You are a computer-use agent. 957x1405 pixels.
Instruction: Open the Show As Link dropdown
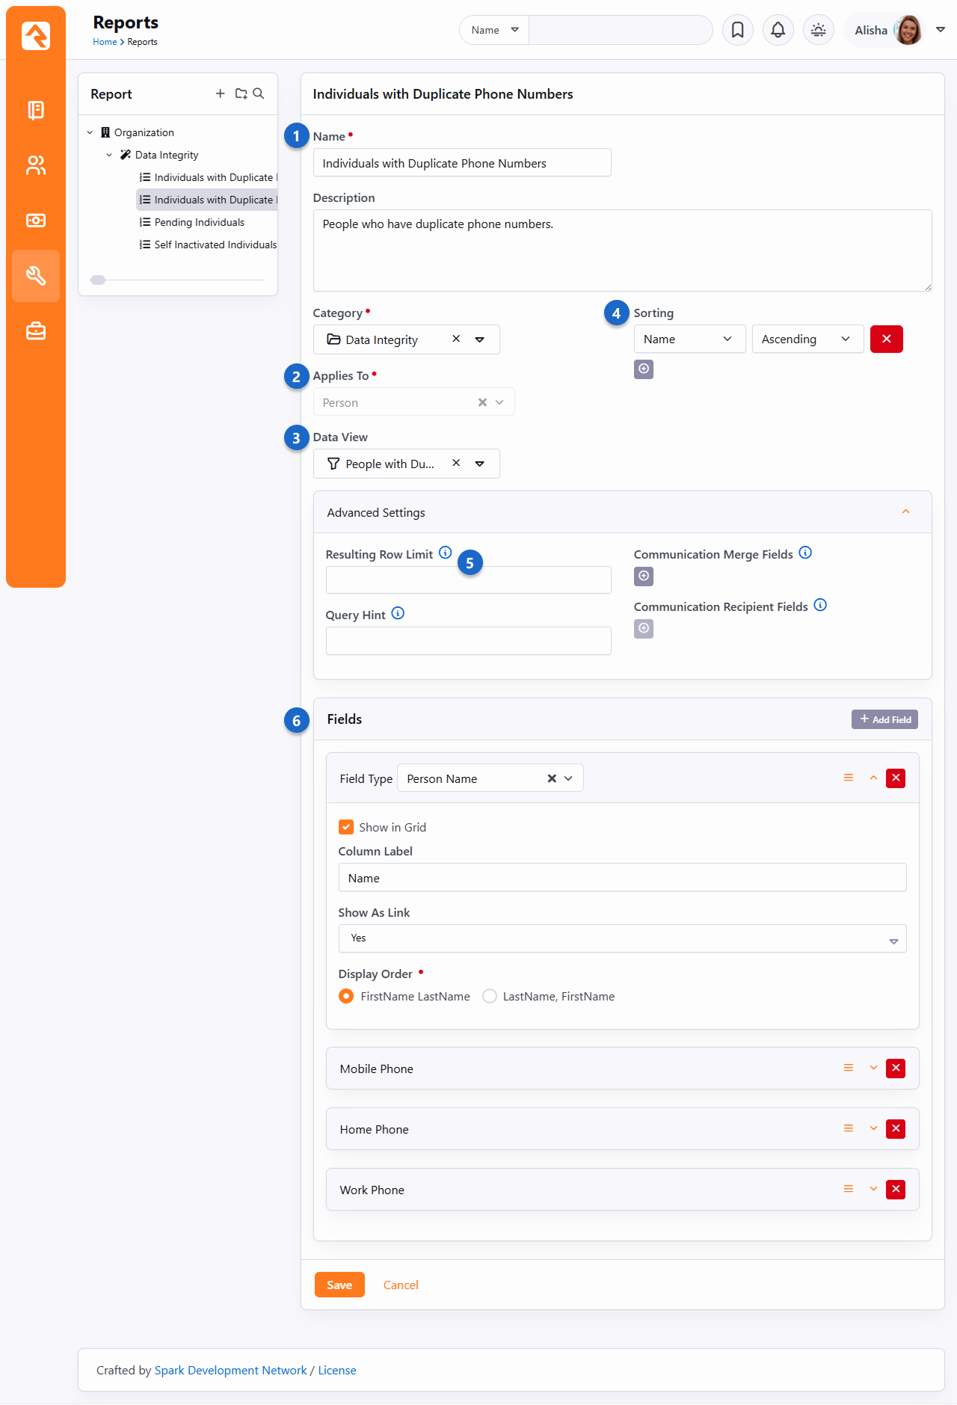[x=621, y=938]
